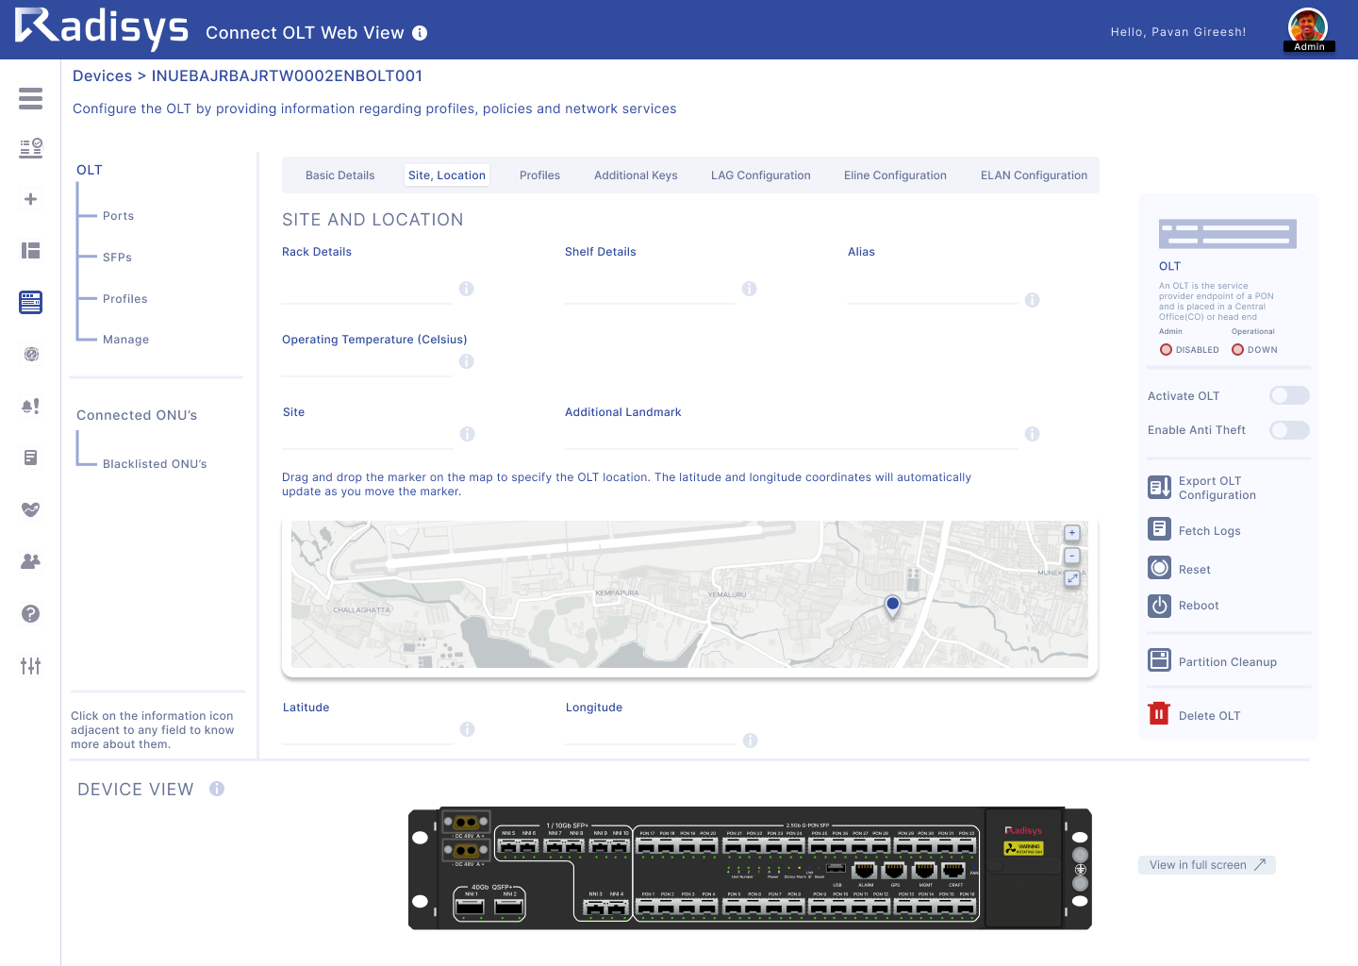Expand the Connected ONU's tree section
This screenshot has width=1358, height=966.
[136, 415]
